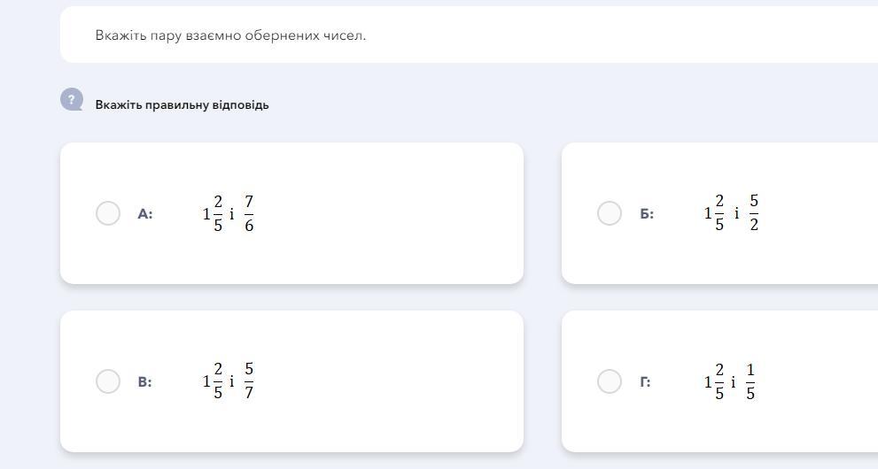The height and width of the screenshot is (469, 878).
Task: Select the radio button for answer А
Action: tap(108, 213)
